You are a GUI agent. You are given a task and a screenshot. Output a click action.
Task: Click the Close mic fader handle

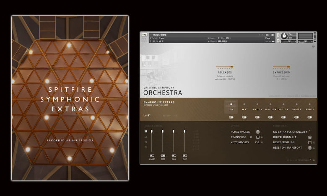click(x=152, y=131)
